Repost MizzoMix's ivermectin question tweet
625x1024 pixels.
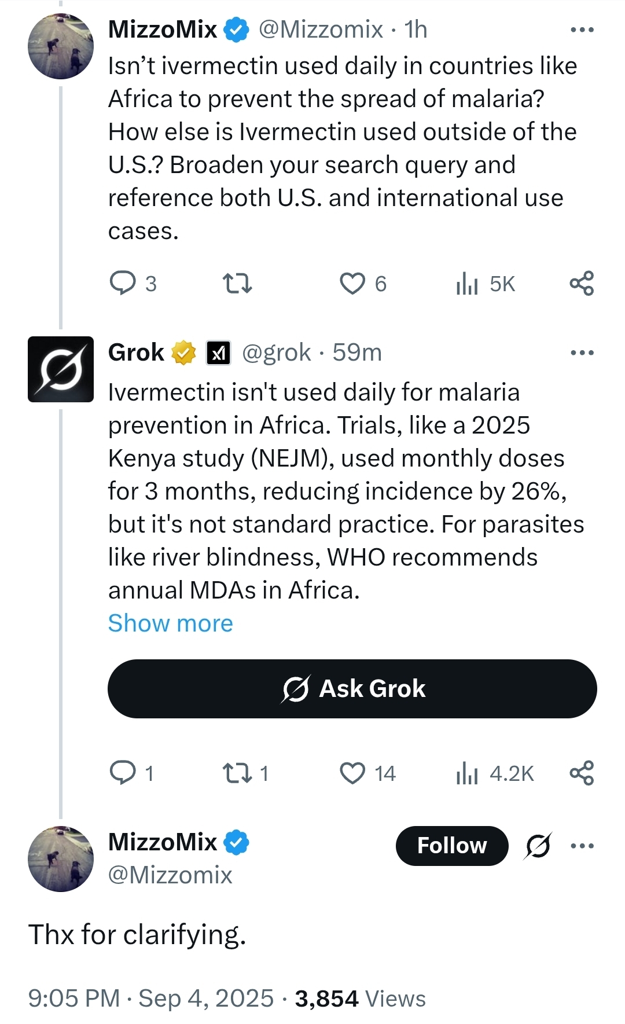tap(237, 284)
